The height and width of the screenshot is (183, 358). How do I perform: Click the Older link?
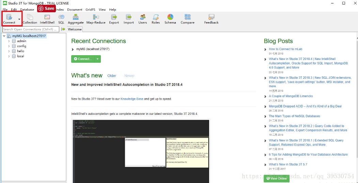coord(112,76)
